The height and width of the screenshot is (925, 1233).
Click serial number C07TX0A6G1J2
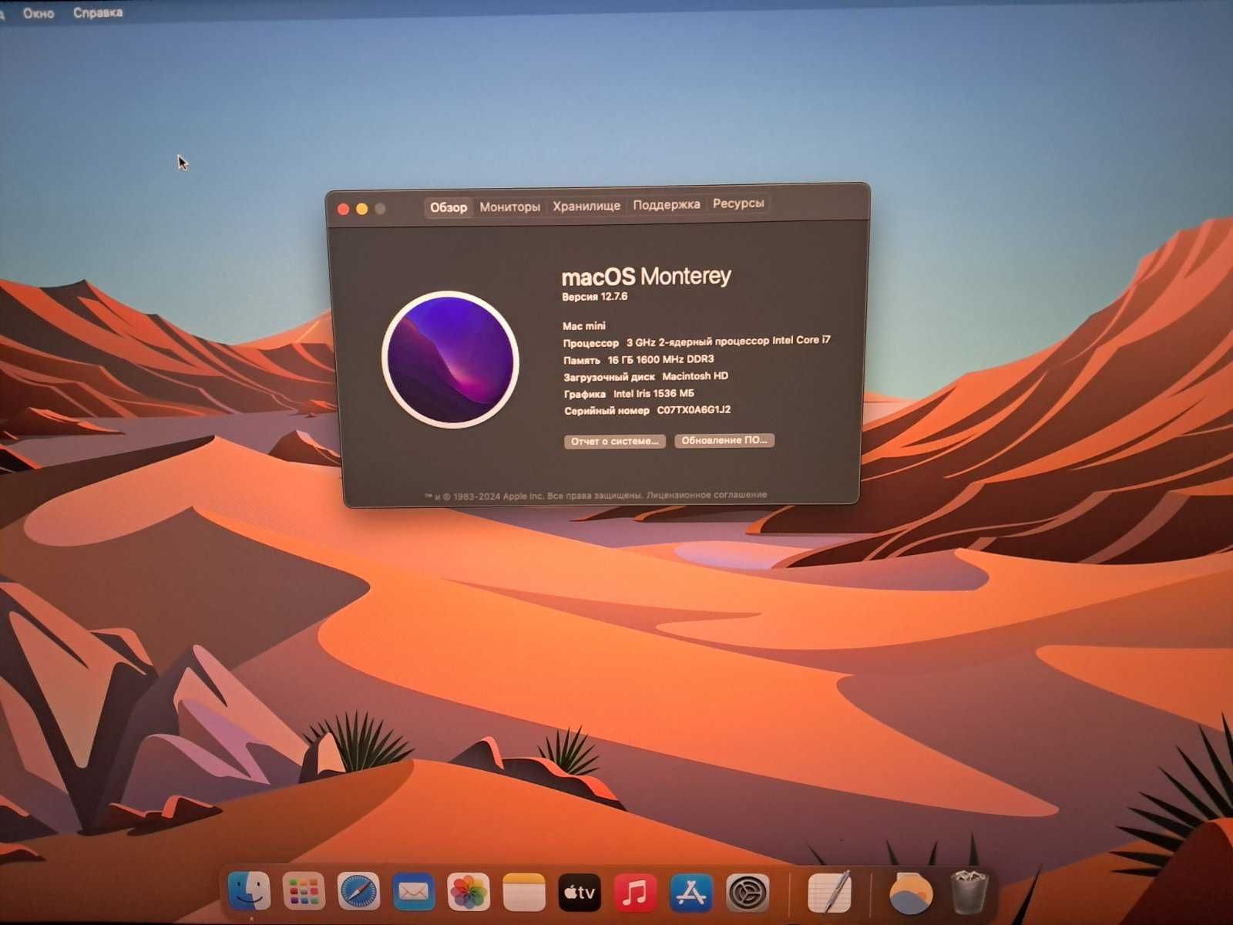[694, 410]
